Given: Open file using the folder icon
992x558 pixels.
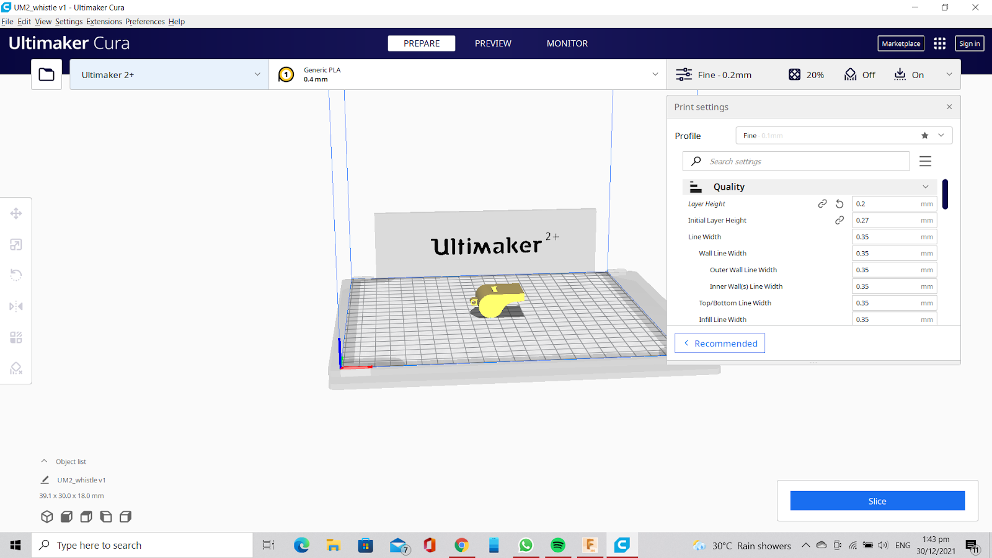Looking at the screenshot, I should coord(46,74).
